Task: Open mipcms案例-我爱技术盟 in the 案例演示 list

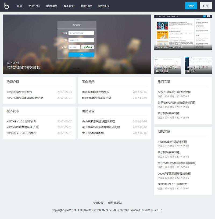Action: pyautogui.click(x=96, y=98)
